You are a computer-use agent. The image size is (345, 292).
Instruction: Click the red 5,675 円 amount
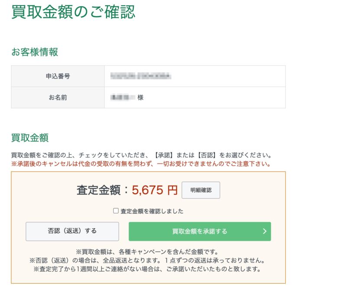coord(155,190)
